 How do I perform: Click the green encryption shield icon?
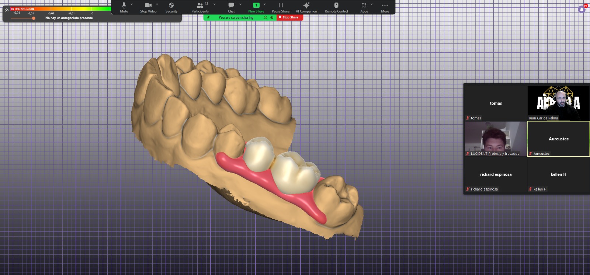[x=272, y=17]
